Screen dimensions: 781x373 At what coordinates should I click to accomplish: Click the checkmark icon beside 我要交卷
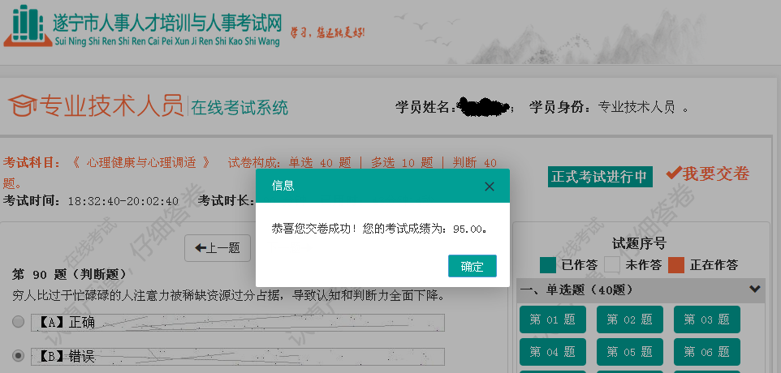(x=673, y=174)
